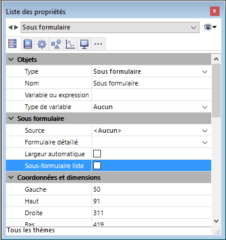
Task: Click the scrollbar down arrow
Action: (216, 221)
